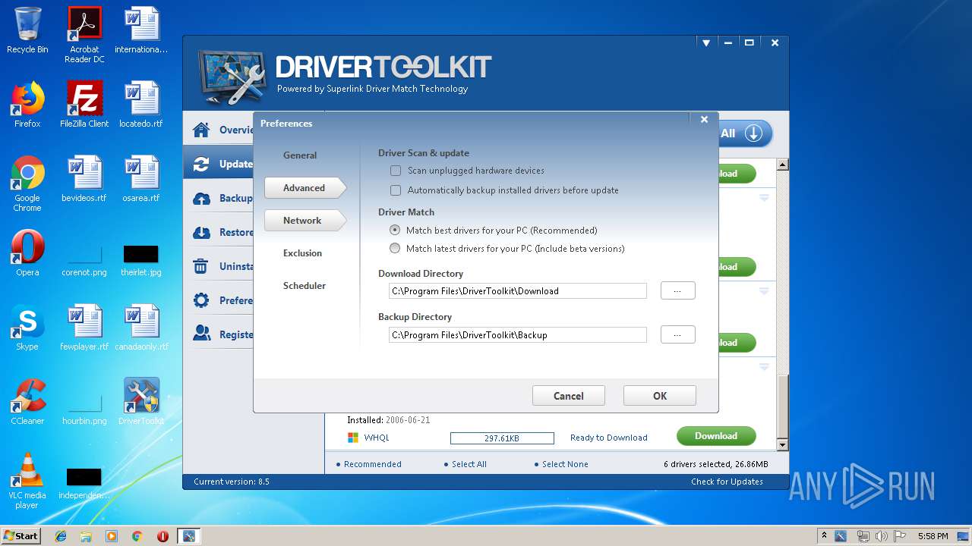Open the Preferences gear icon in sidebar

coord(201,300)
